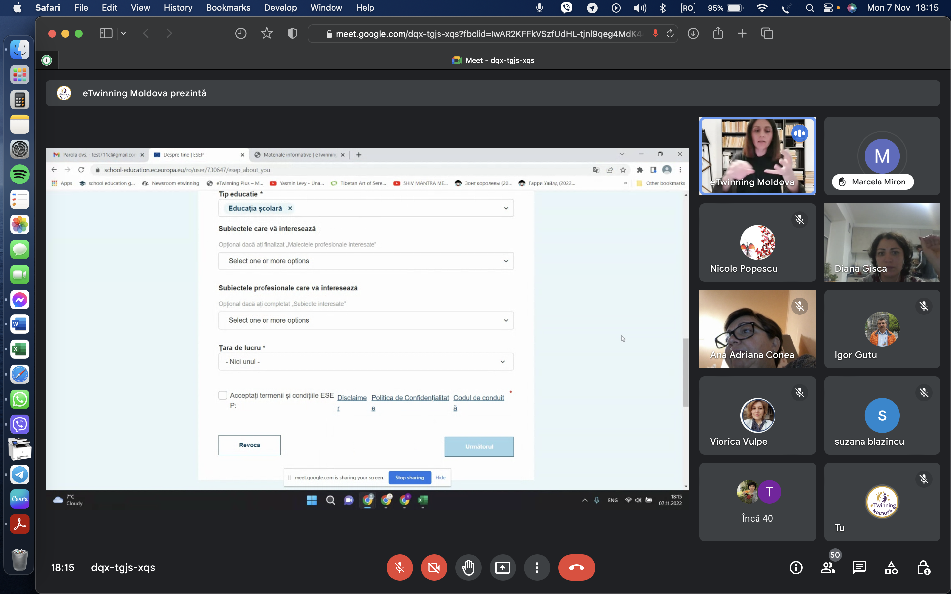
Task: Toggle Safari sidebar
Action: click(106, 33)
